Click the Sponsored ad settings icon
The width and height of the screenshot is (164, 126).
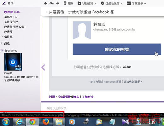(2, 50)
